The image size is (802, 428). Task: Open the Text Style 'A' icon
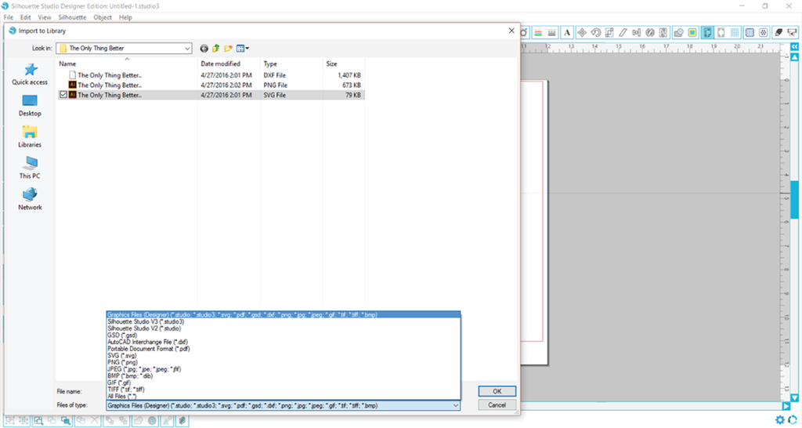pos(567,33)
